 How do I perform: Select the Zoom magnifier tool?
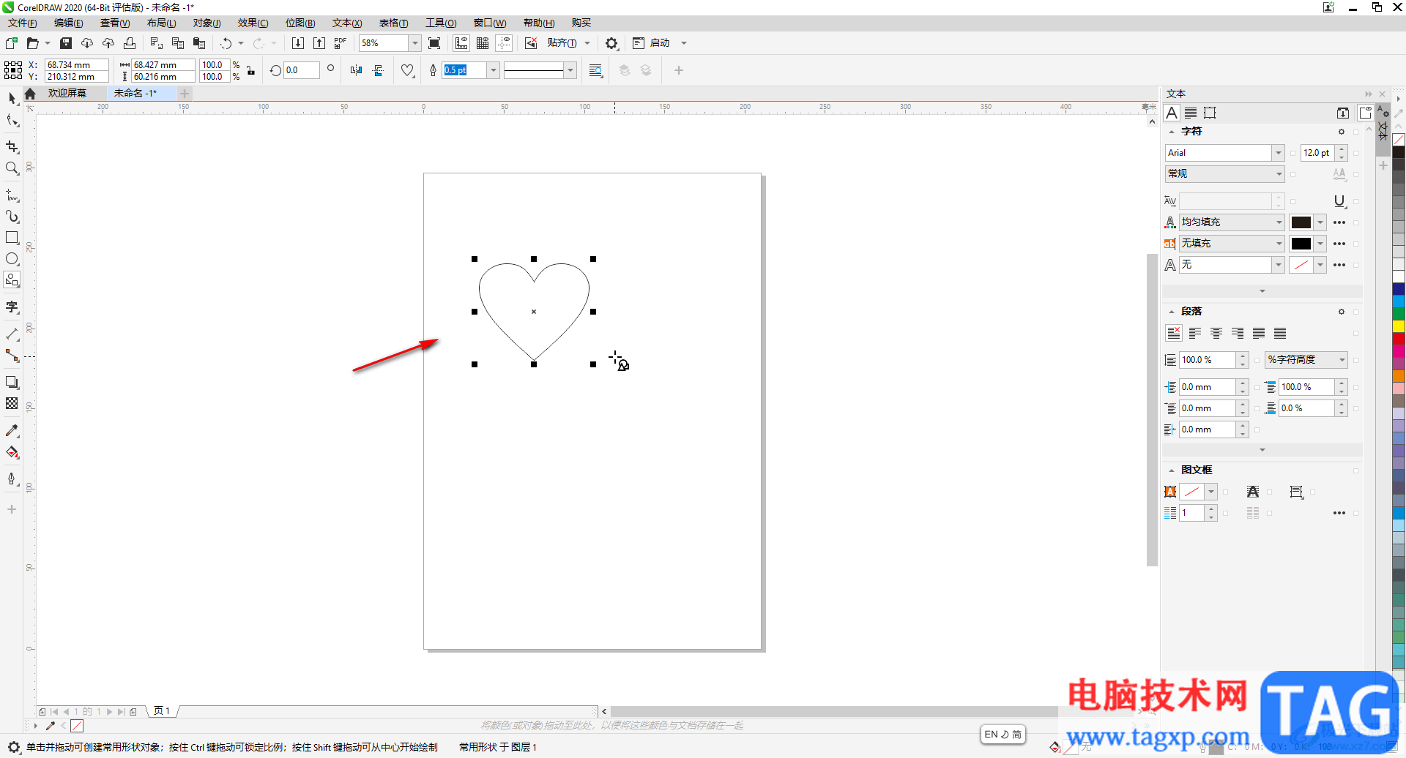point(12,168)
